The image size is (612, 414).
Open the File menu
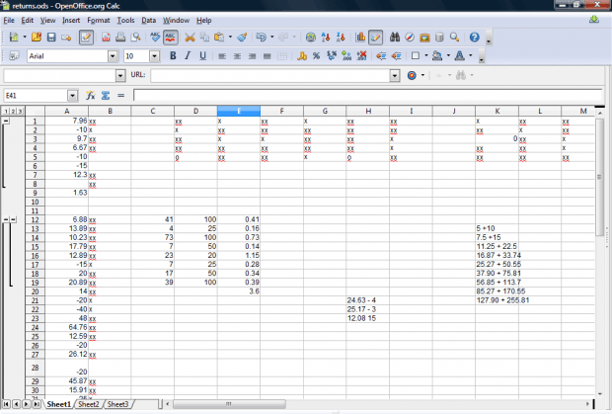[x=9, y=21]
